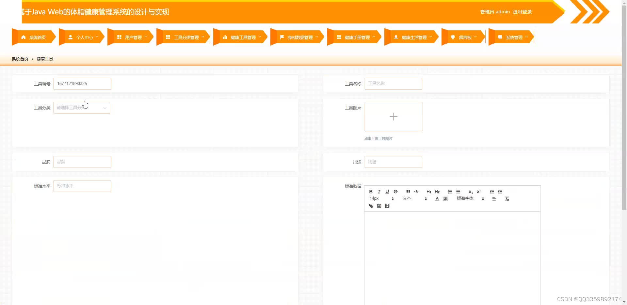Viewport: 627px width, 305px height.
Task: Insert an image in the editor
Action: pos(379,206)
